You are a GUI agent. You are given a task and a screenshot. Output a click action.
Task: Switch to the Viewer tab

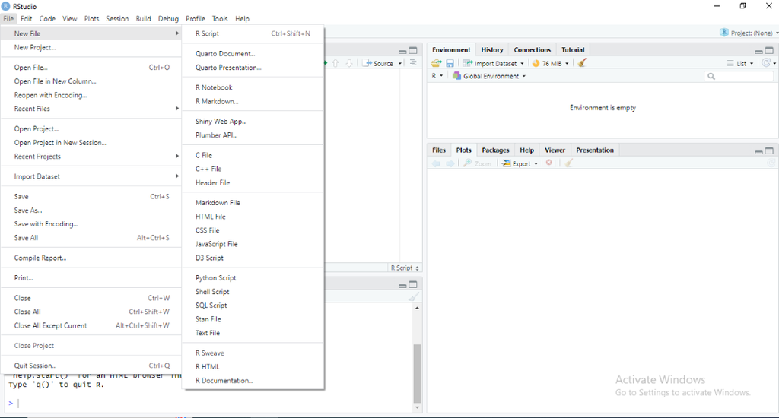click(555, 150)
